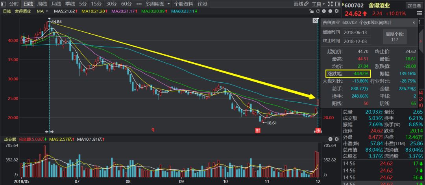Open main chart settings gear
The height and width of the screenshot is (185, 425).
[x=337, y=11]
